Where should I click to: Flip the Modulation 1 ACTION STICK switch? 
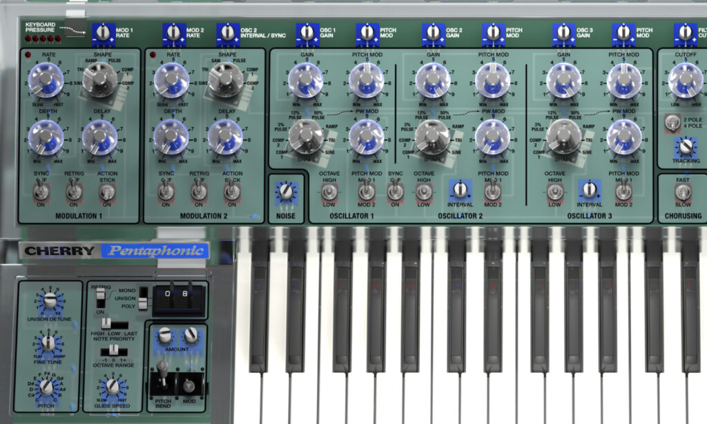click(x=107, y=192)
